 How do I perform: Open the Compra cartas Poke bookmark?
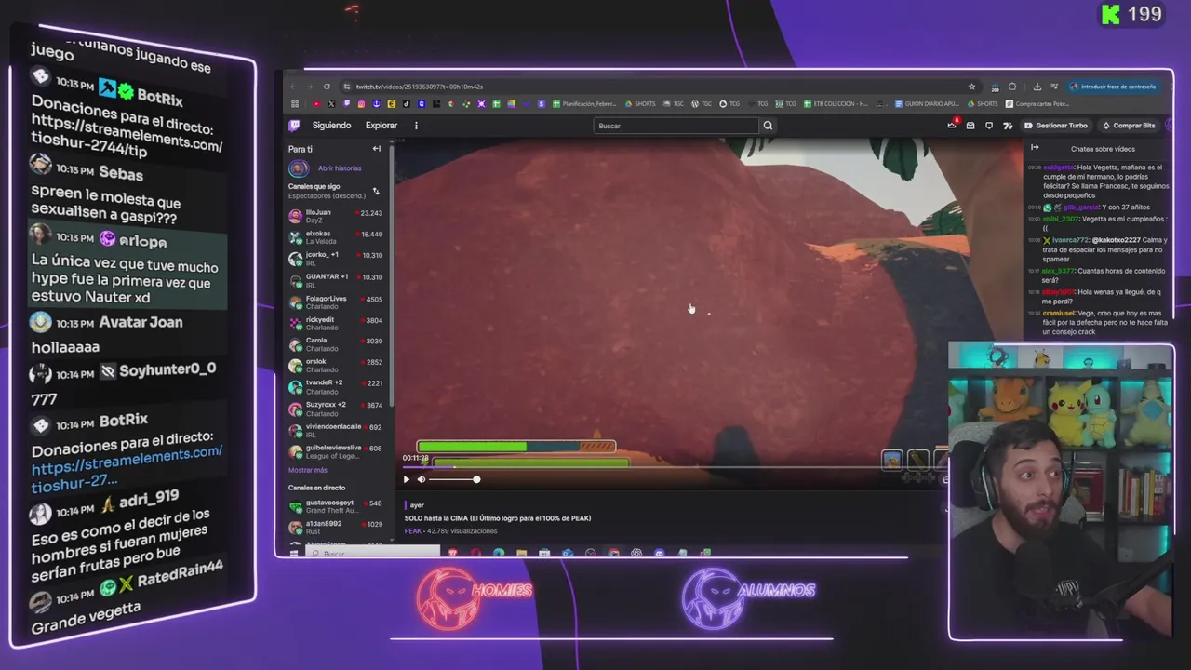click(x=1037, y=104)
